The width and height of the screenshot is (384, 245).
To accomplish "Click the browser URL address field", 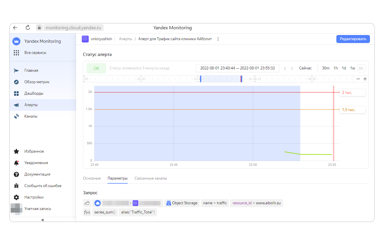I will pos(73,28).
